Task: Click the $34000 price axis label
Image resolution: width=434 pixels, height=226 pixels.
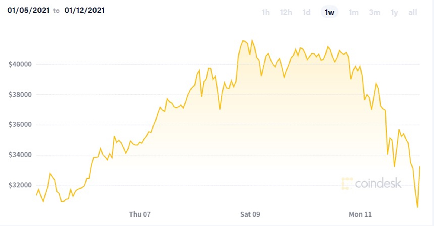Action: tap(20, 155)
